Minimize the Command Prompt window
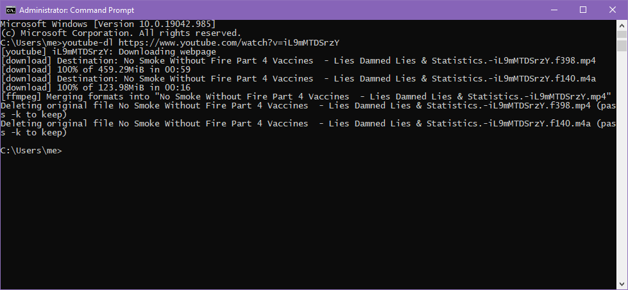Screen dimensions: 628x290 [x=554, y=10]
